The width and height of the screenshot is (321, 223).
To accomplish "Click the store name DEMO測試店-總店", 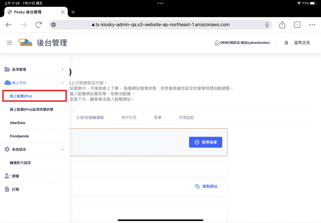I will (245, 43).
